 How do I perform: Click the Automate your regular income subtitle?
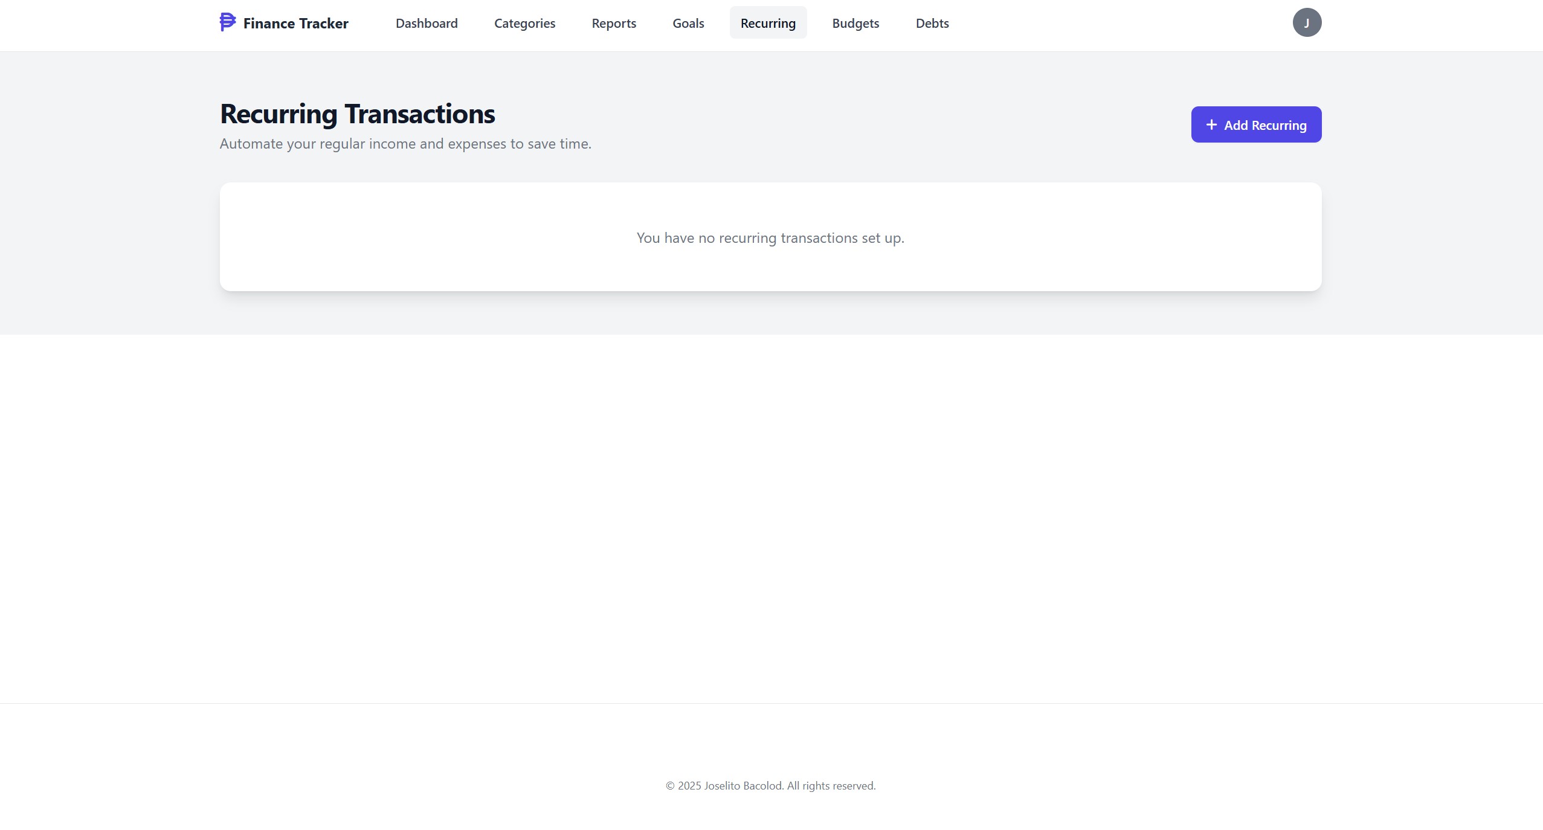(405, 144)
